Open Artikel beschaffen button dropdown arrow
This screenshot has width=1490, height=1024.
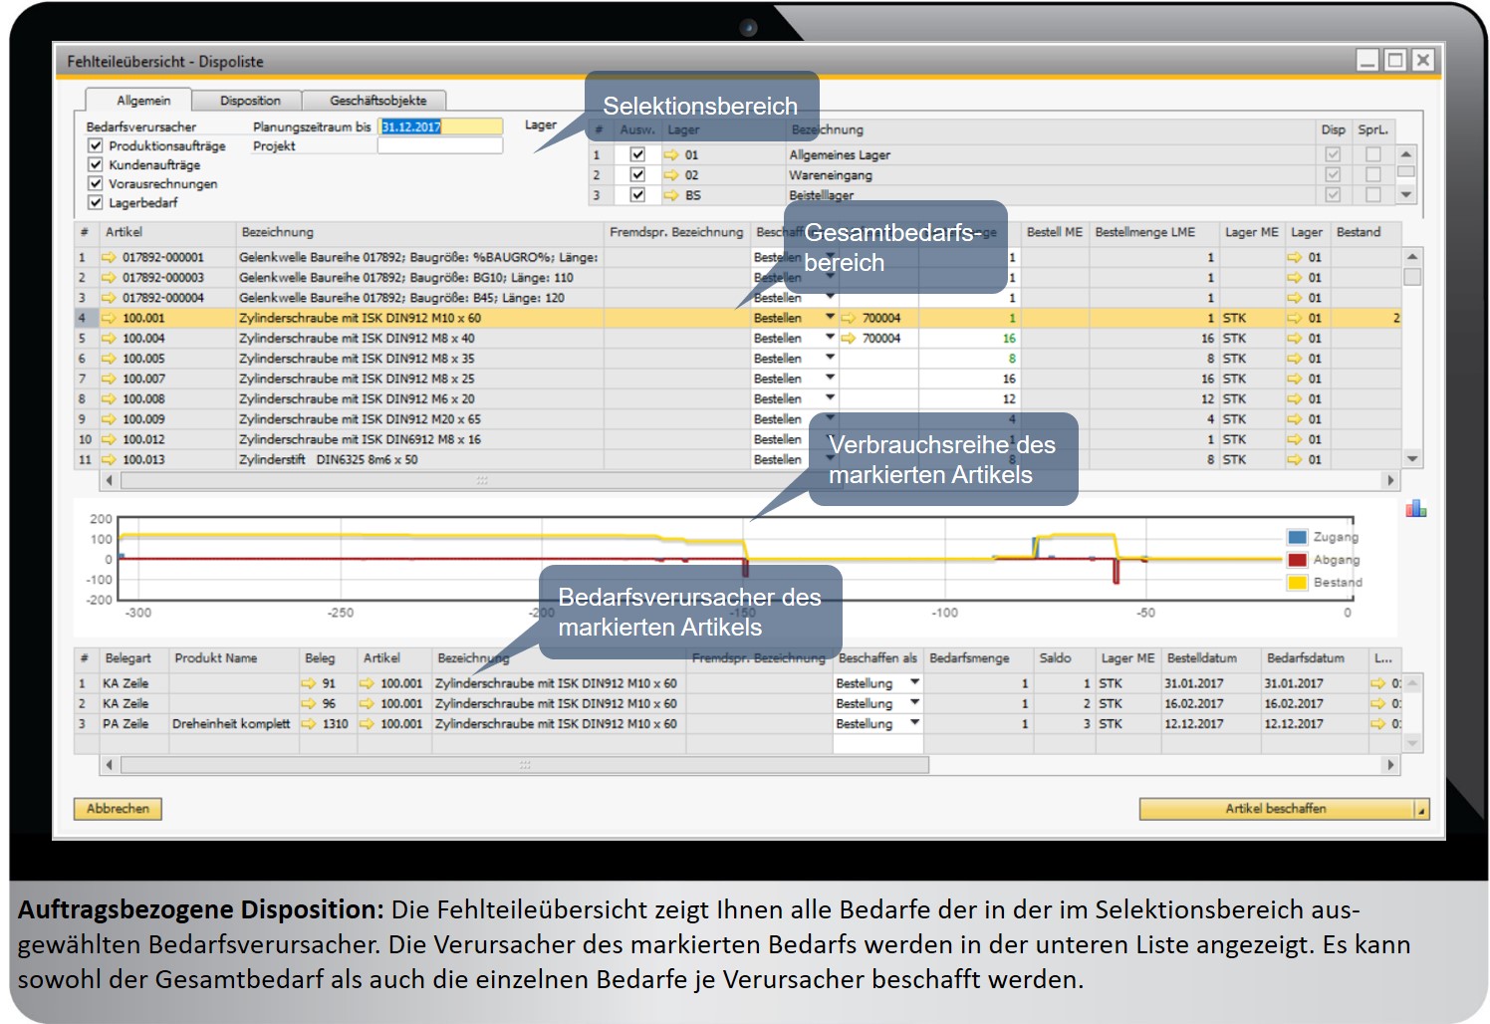tap(1422, 810)
